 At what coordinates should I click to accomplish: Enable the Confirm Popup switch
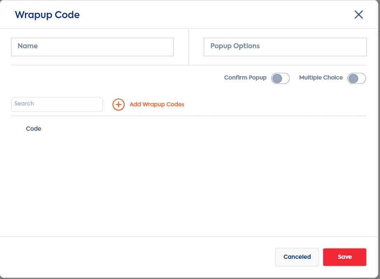tap(280, 78)
